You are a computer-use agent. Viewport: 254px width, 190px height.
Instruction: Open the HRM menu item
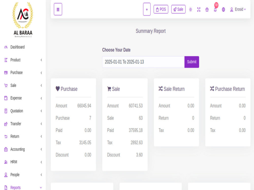tap(14, 162)
